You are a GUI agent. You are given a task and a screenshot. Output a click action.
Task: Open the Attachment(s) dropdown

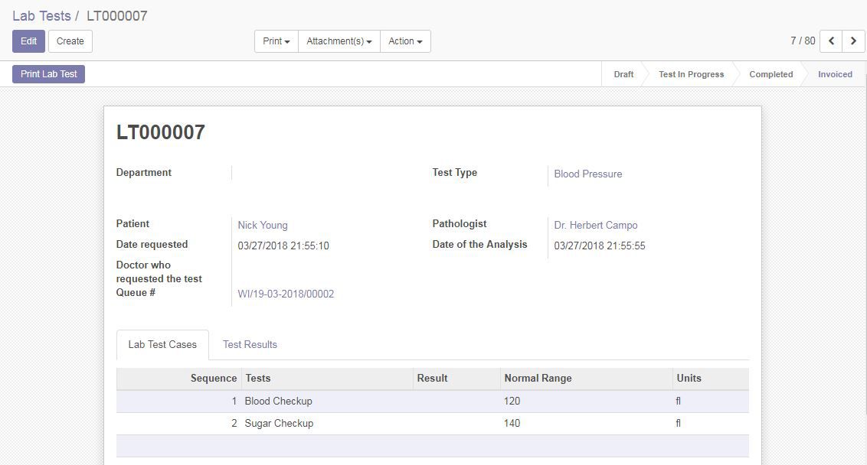click(339, 41)
